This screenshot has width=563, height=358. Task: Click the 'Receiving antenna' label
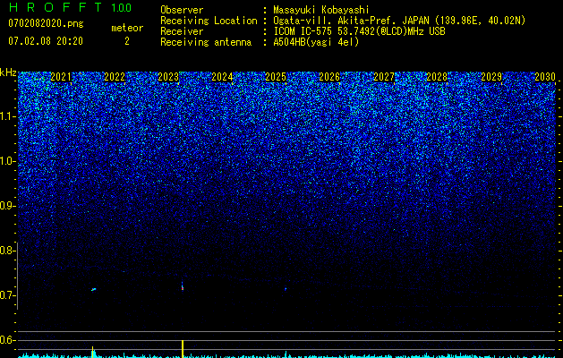click(206, 42)
